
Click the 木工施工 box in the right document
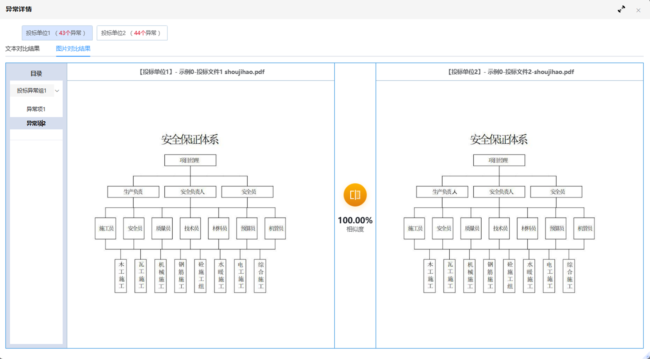click(429, 276)
